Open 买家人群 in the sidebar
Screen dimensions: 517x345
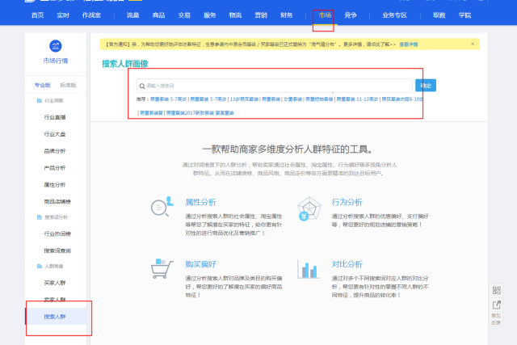55,283
